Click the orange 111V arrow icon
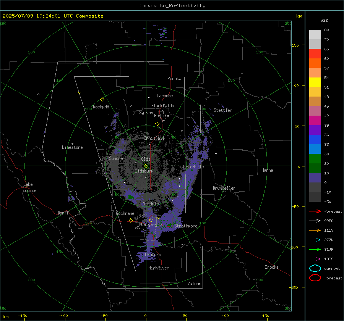This screenshot has width=344, height=321. click(315, 230)
